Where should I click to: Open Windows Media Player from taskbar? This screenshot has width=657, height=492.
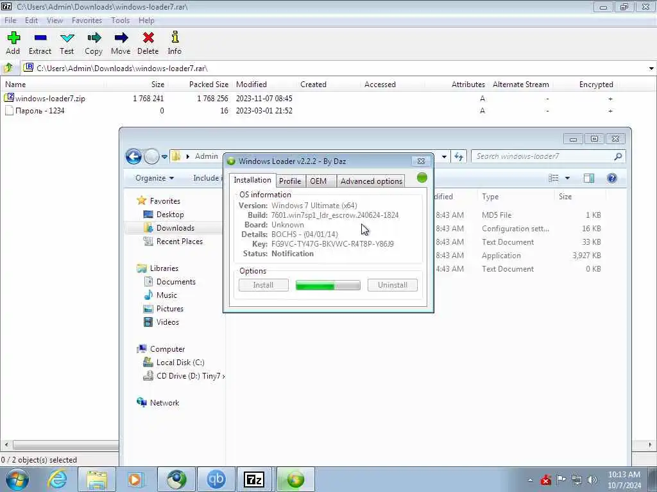tap(135, 480)
